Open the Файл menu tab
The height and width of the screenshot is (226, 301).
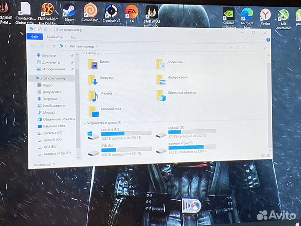coord(34,37)
